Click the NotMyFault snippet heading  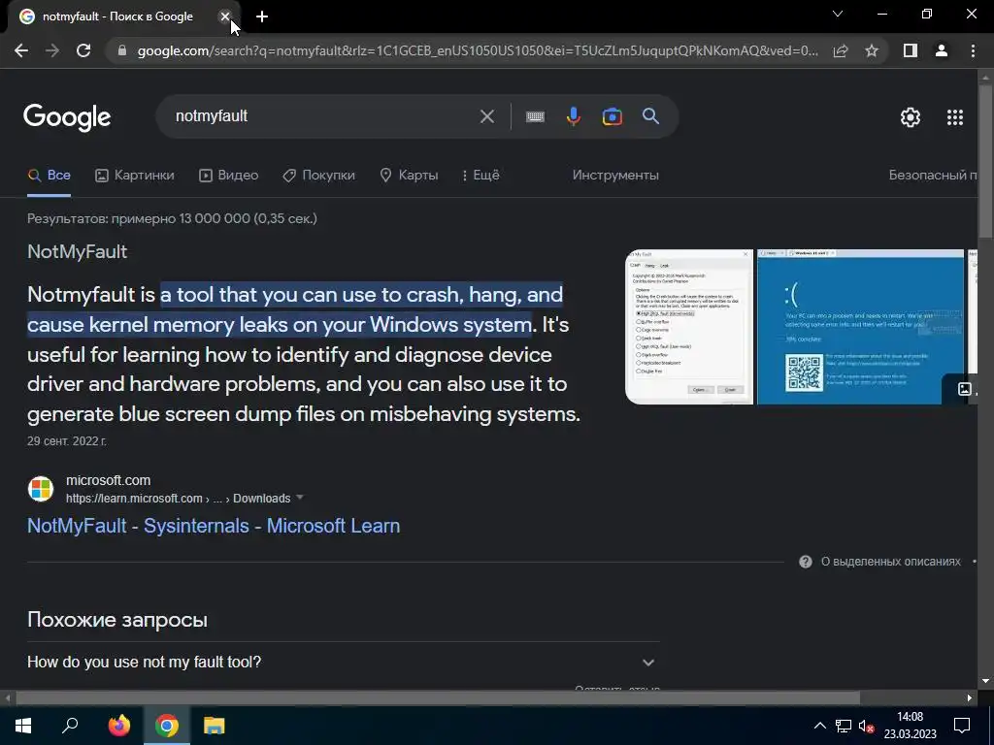78,252
